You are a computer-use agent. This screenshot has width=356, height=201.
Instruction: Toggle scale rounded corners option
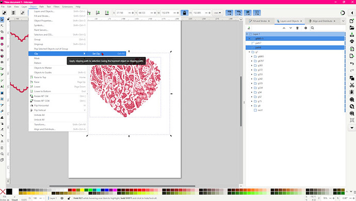pos(238,13)
